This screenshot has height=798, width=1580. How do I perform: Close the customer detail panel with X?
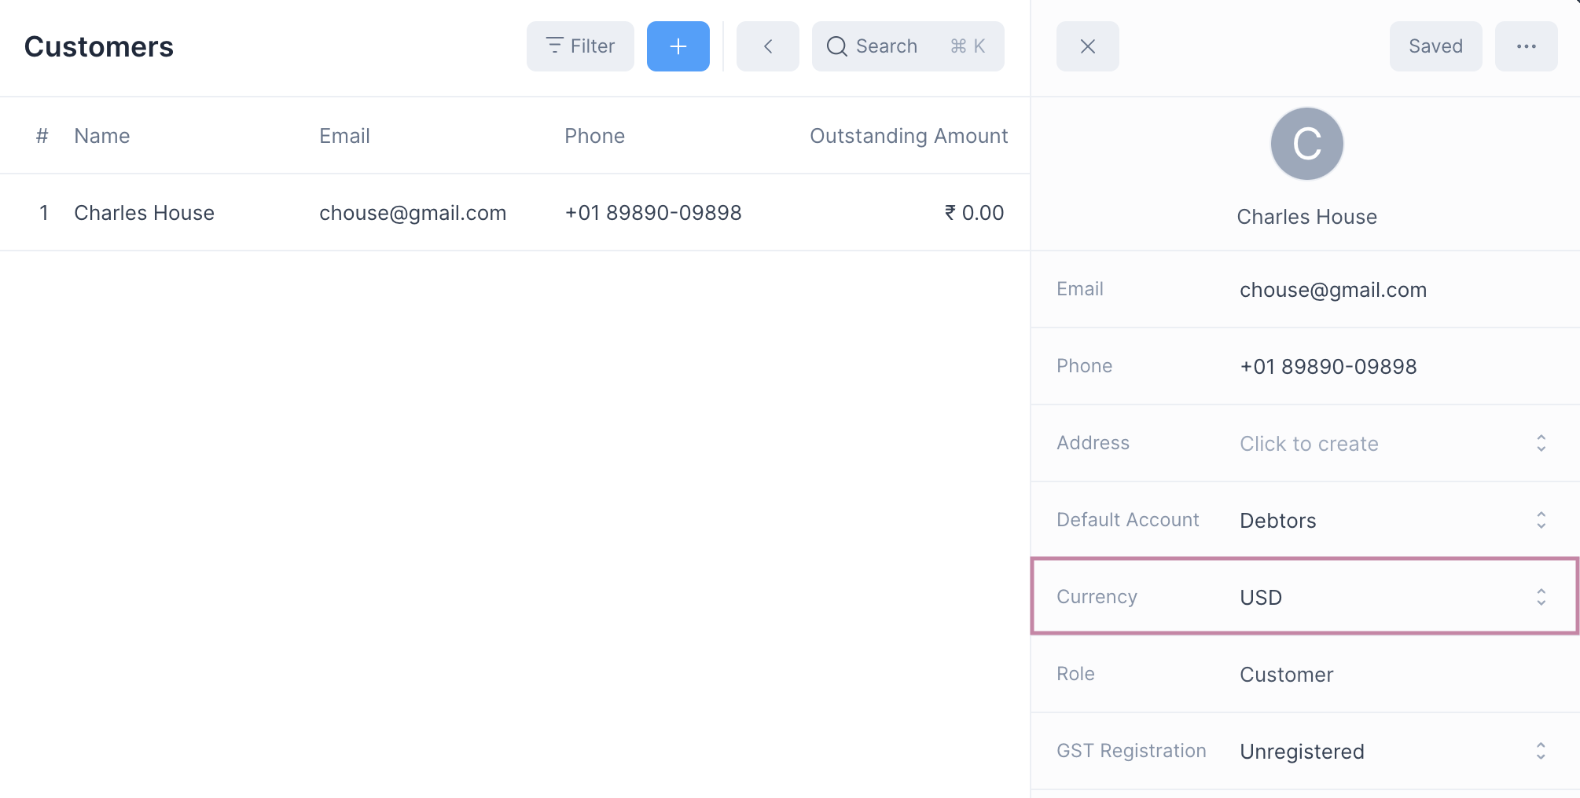pos(1087,46)
